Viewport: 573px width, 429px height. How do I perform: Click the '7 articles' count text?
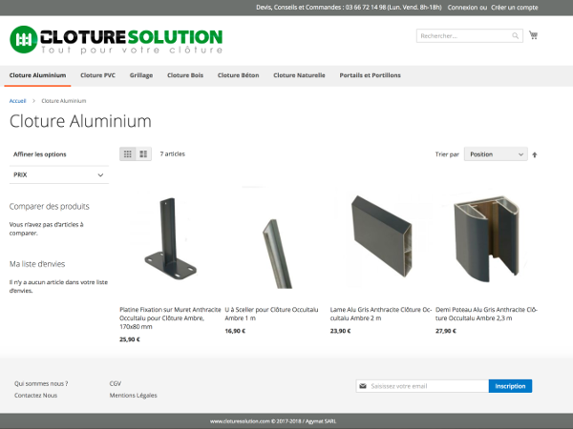tap(173, 153)
